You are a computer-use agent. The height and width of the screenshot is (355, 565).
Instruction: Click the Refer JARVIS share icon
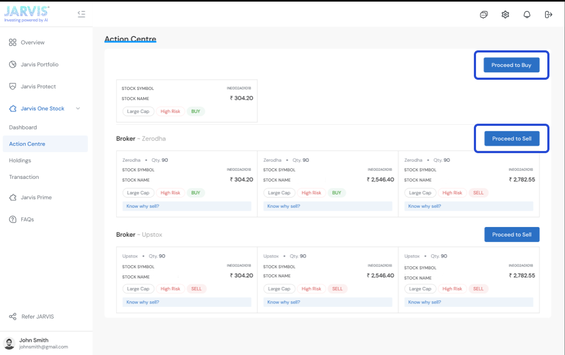click(x=13, y=316)
